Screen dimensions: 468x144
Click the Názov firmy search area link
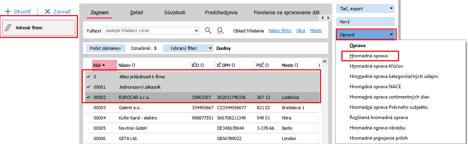pyautogui.click(x=280, y=30)
